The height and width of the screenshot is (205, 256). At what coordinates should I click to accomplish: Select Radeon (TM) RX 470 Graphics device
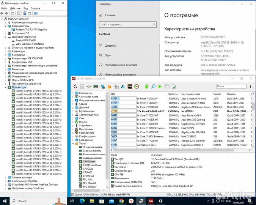[31, 30]
